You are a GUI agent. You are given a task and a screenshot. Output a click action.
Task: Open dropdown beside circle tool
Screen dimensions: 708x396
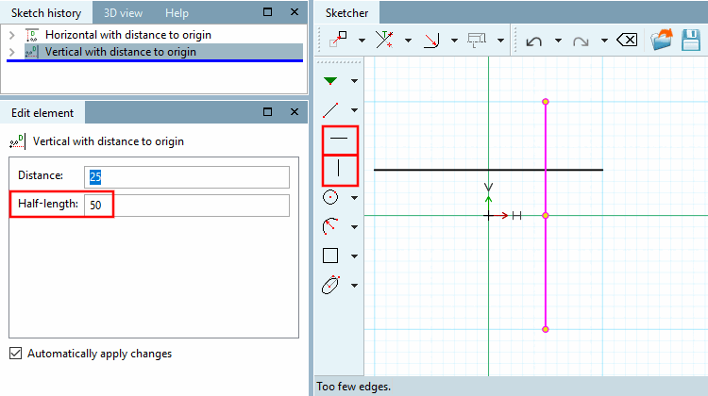pos(354,198)
